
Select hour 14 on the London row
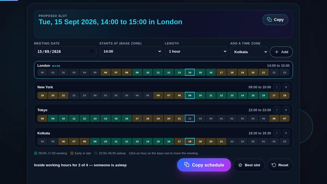(190, 72)
